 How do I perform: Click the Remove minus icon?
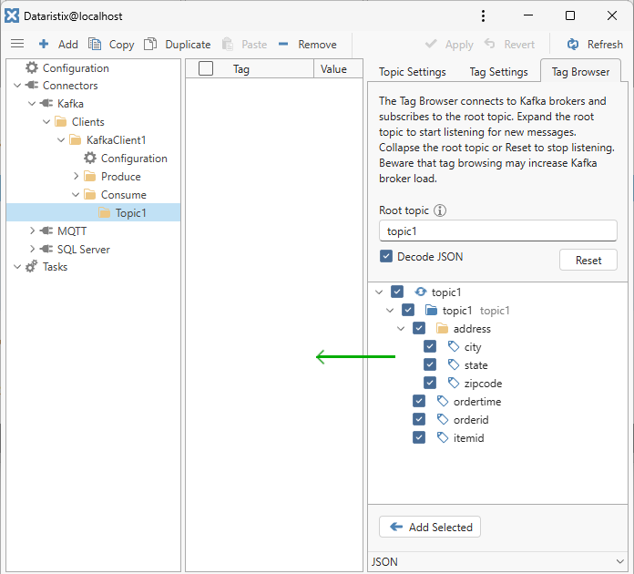tap(283, 44)
